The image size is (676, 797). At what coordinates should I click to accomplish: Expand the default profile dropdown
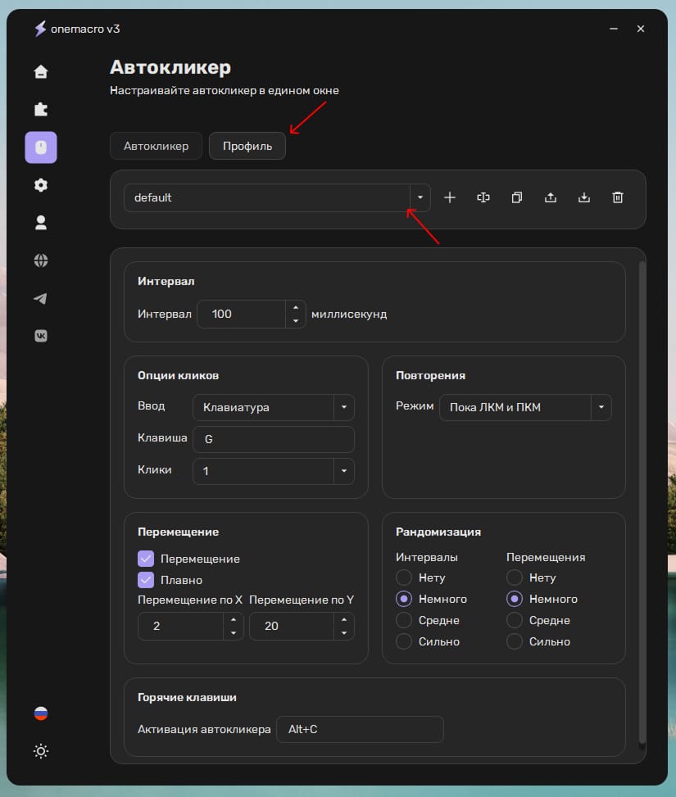click(420, 197)
